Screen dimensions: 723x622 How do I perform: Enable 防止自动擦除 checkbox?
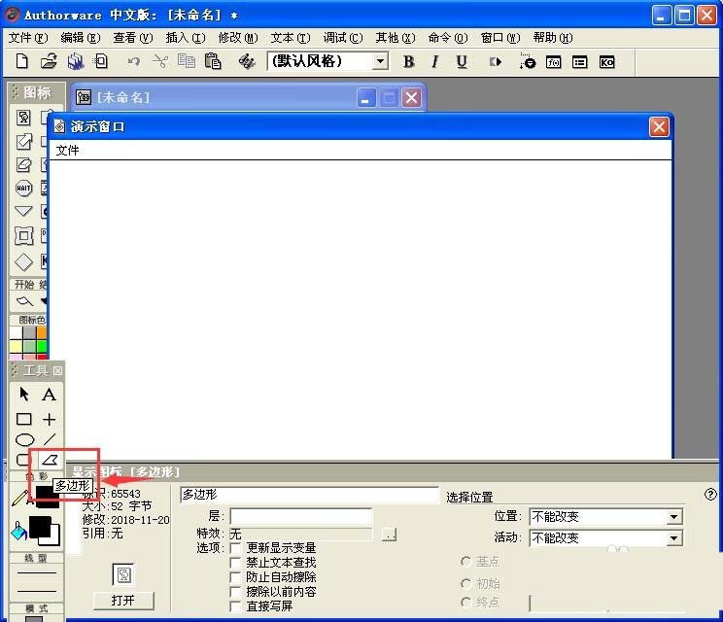pos(235,577)
